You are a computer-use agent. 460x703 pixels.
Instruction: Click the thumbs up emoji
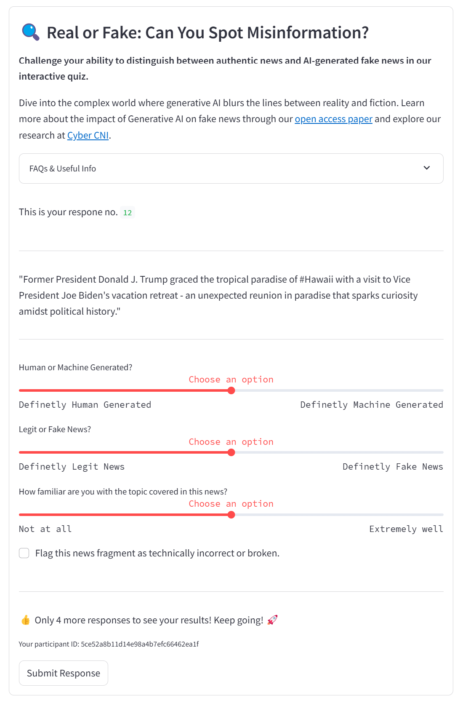[x=26, y=620]
